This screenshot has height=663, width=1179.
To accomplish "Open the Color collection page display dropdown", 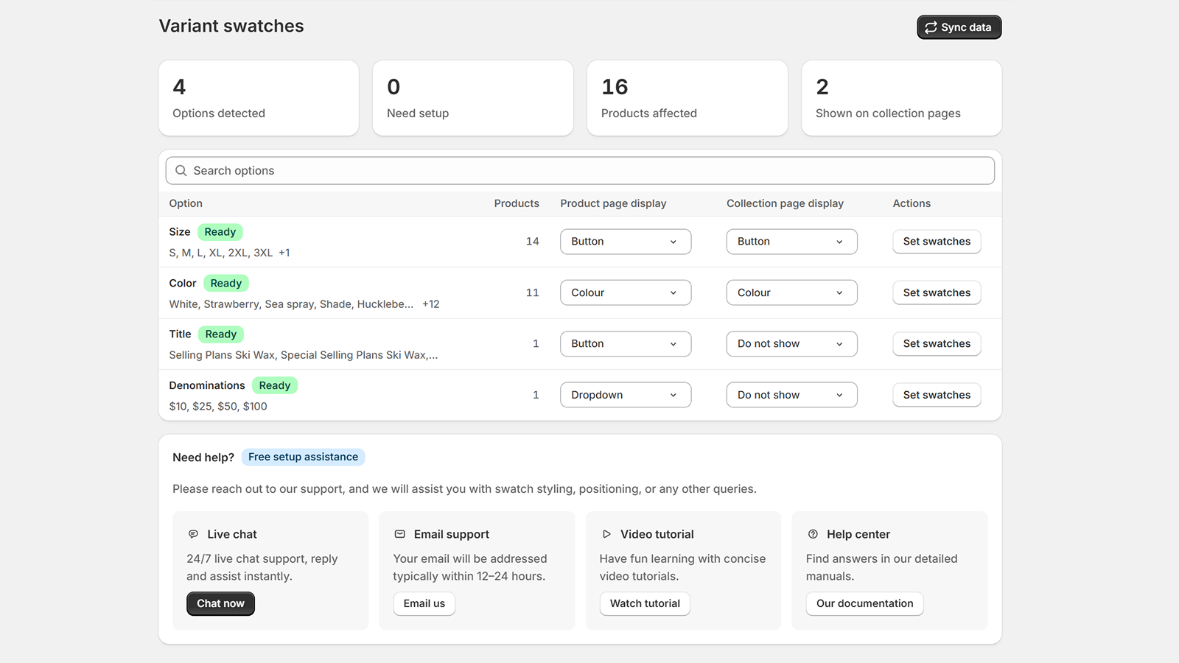I will (x=792, y=292).
